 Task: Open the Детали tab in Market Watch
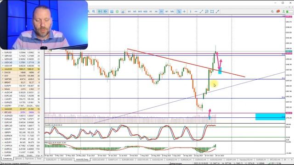click(x=18, y=159)
